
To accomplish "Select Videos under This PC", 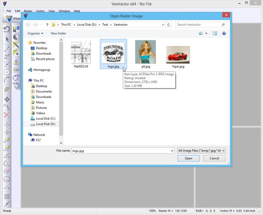I will [x=41, y=113].
